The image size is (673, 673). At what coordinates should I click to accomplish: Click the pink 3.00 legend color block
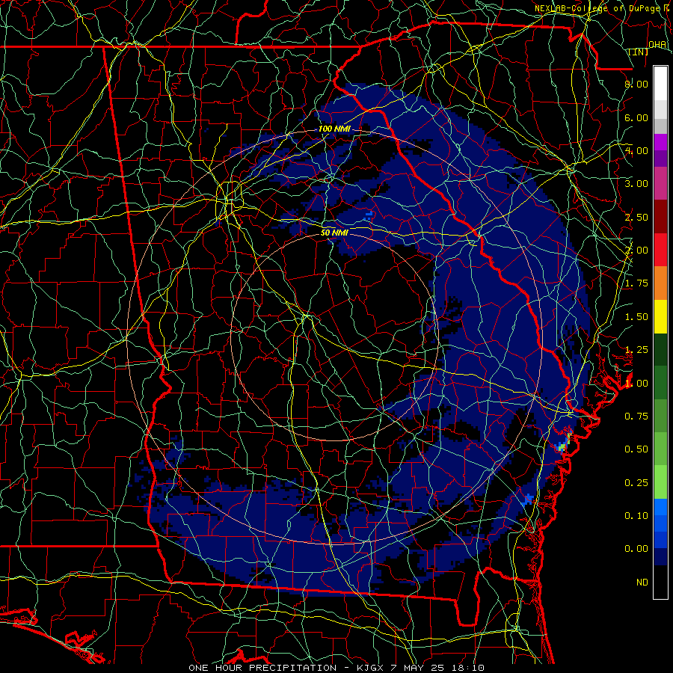click(660, 183)
